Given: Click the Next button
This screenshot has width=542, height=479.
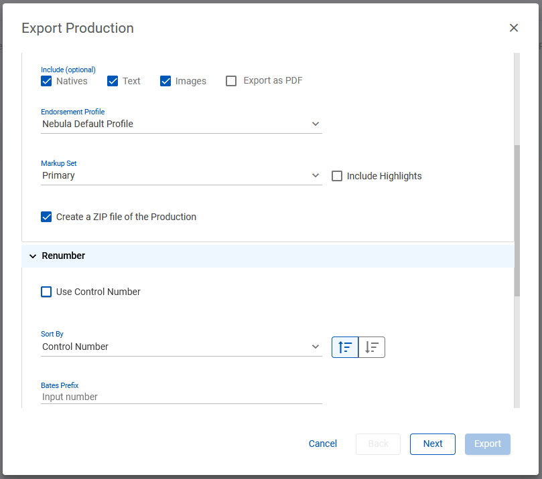Looking at the screenshot, I should [433, 444].
